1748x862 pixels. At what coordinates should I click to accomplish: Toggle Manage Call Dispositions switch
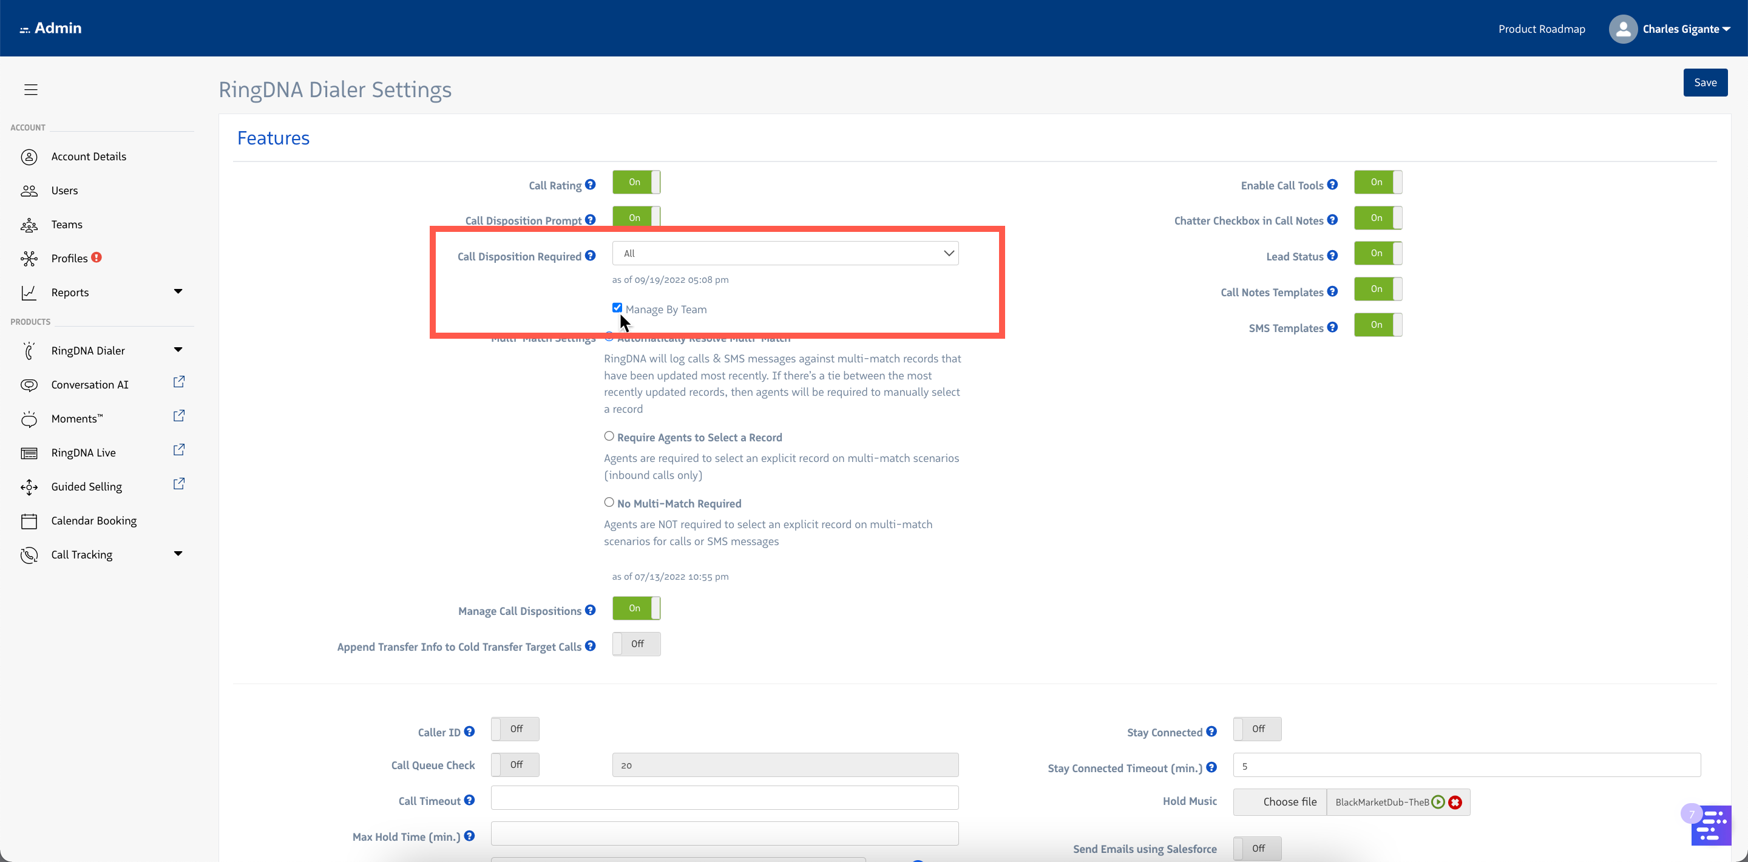(x=636, y=608)
